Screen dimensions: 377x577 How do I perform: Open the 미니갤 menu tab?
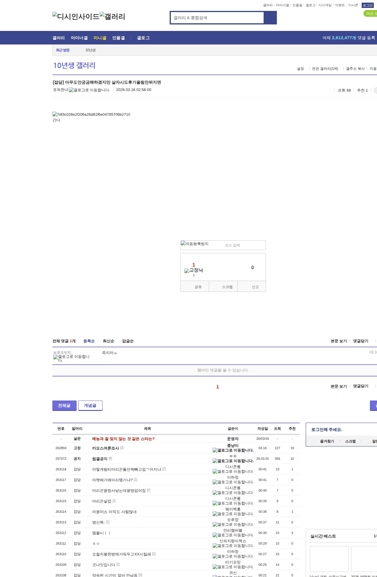click(x=100, y=38)
